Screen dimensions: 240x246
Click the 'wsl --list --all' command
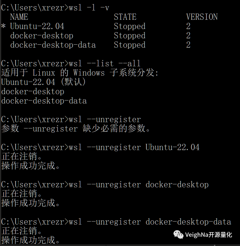point(105,63)
